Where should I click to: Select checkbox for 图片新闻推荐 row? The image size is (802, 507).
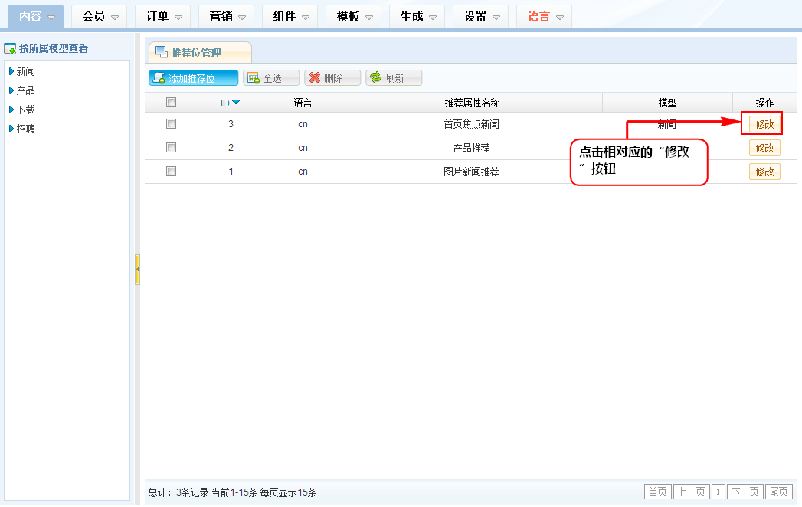point(172,172)
